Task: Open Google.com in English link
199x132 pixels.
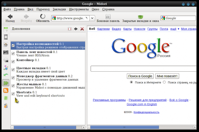Action: (142, 104)
